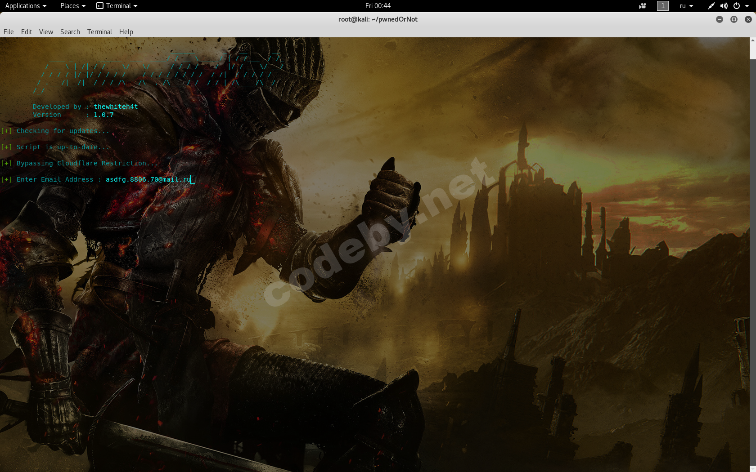Open the Edit menu
The width and height of the screenshot is (756, 472).
[27, 32]
